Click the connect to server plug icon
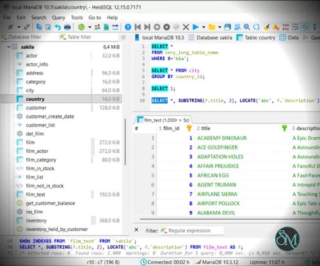Image resolution: width=320 pixels, height=266 pixels. [10, 27]
